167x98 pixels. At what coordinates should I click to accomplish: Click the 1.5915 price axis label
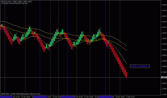point(164,72)
